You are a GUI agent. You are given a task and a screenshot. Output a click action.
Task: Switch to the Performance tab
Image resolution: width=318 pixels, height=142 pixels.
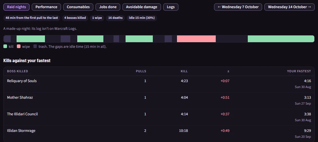tap(46, 7)
